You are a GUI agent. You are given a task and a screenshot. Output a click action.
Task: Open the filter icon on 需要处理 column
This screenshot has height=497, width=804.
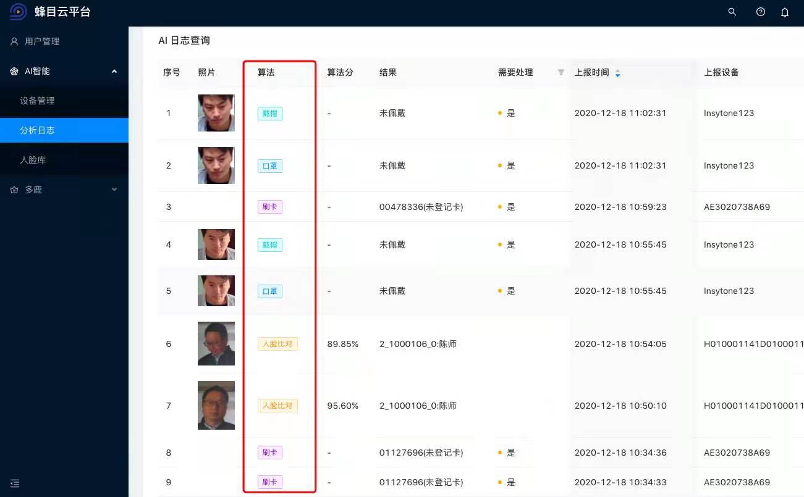[561, 72]
